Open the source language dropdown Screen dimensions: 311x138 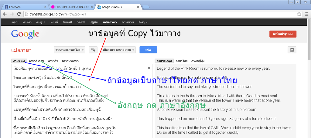pyautogui.click(x=70, y=50)
